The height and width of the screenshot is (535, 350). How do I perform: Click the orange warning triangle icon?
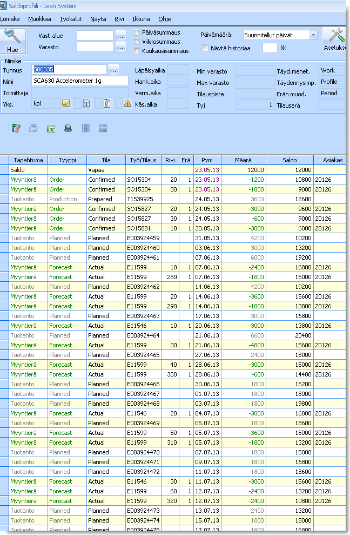pos(127,103)
